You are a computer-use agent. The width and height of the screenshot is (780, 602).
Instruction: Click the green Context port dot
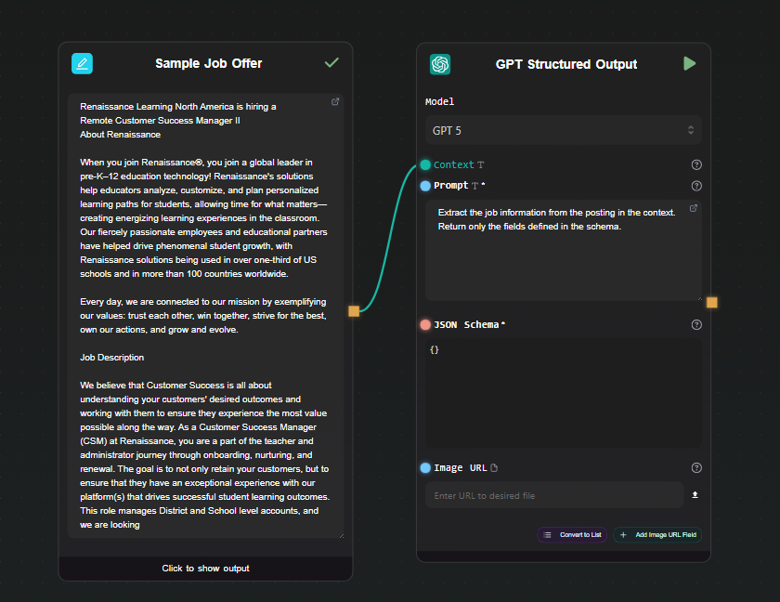coord(424,164)
